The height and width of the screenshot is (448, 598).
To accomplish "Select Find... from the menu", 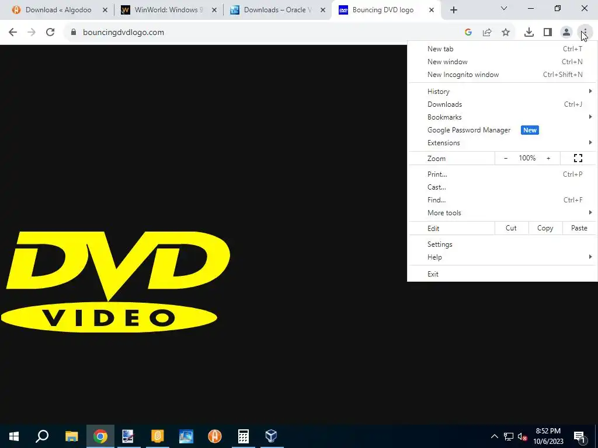I will (x=502, y=200).
